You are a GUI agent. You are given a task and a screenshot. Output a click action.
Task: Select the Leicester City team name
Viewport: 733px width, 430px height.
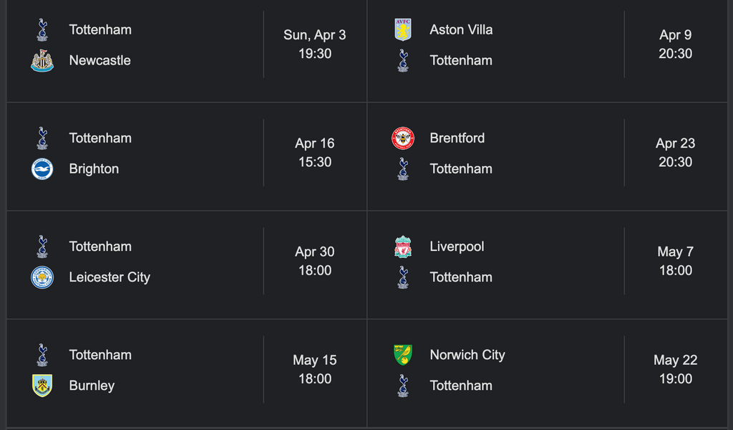pos(110,277)
